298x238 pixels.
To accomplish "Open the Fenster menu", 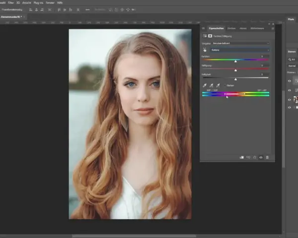I will tap(50, 2).
